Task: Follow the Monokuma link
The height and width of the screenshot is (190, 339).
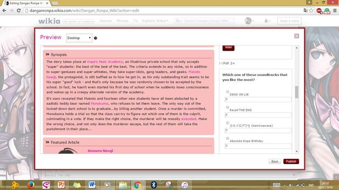Action: 100,103
